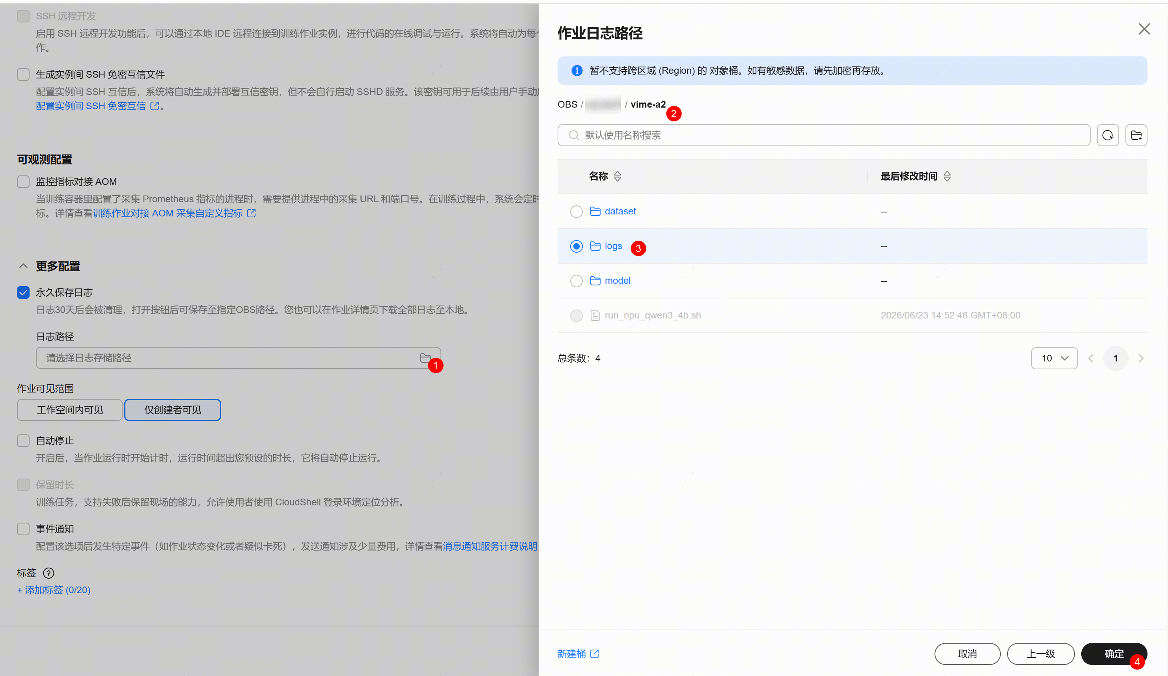Screen dimensions: 1168x676
Task: Click OBS in the breadcrumb path
Action: tap(567, 104)
